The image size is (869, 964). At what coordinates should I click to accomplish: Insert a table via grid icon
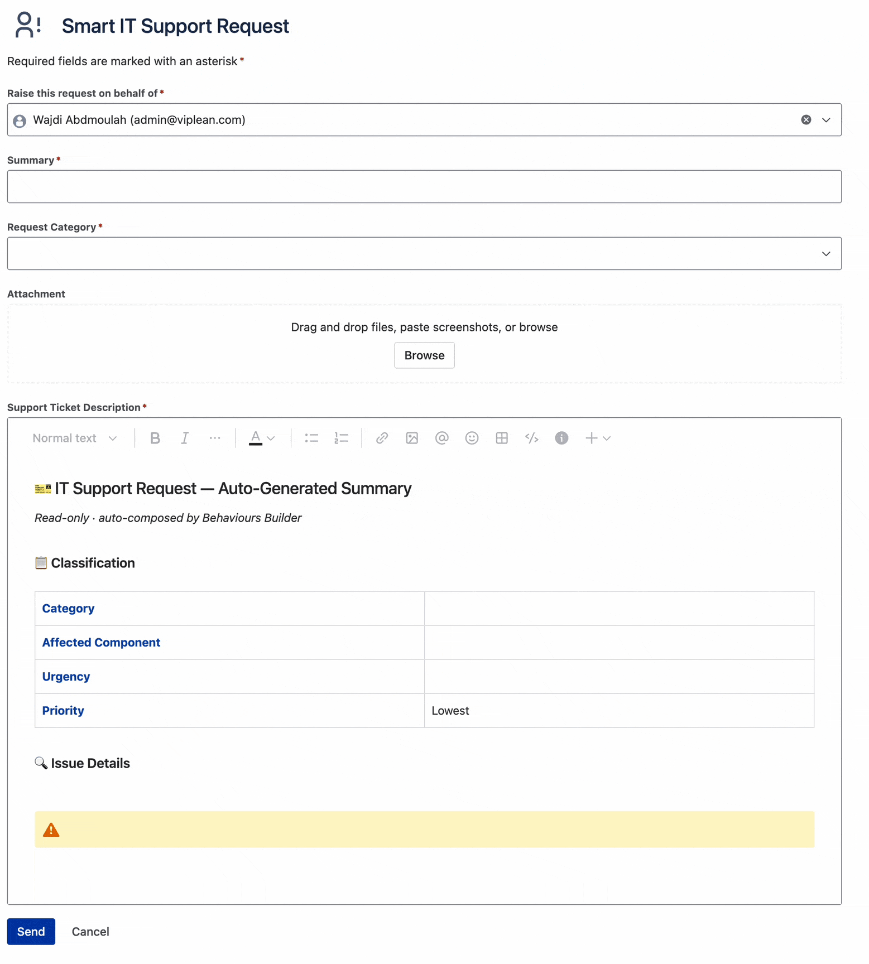point(502,438)
